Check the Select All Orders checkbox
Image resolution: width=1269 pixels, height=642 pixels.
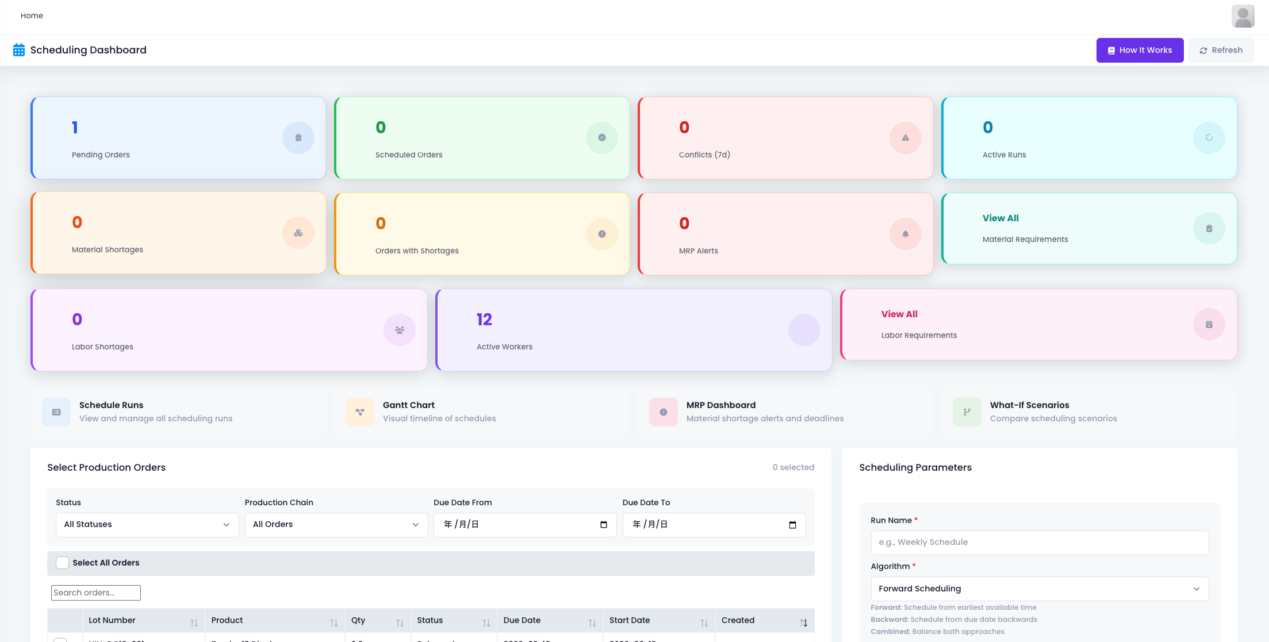(62, 563)
